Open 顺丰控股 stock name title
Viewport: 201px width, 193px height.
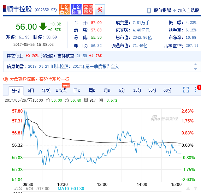pyautogui.click(x=19, y=9)
